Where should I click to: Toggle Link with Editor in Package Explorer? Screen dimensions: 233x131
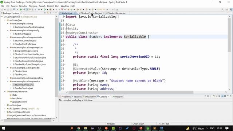tap(48, 13)
